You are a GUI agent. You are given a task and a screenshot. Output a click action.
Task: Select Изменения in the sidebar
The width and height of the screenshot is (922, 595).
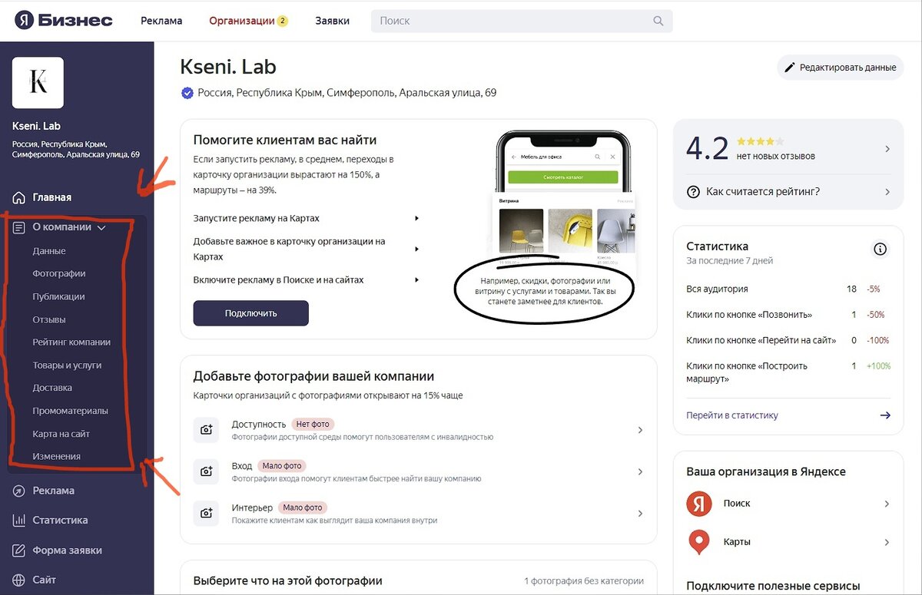[57, 456]
